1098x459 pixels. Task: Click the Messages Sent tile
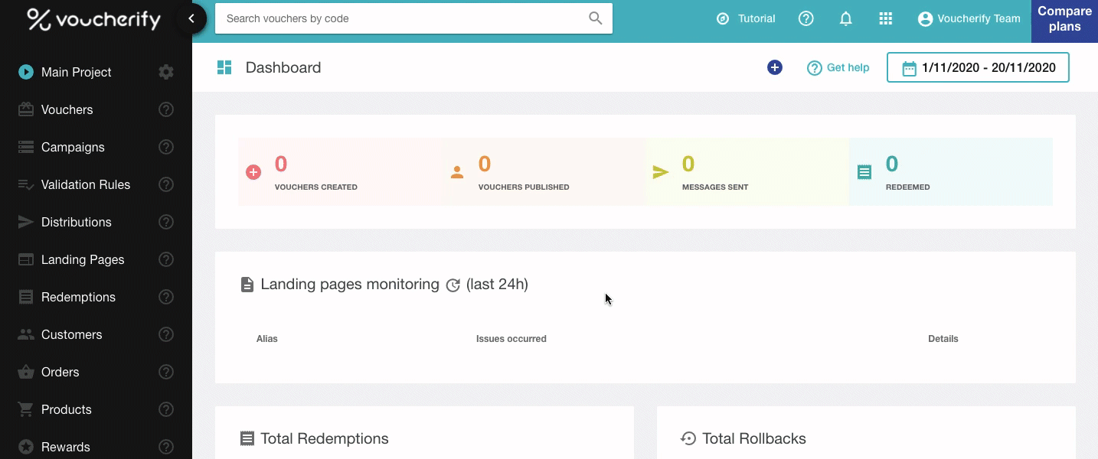tap(747, 172)
